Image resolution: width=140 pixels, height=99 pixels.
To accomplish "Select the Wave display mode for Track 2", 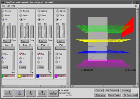I will click(21, 15).
